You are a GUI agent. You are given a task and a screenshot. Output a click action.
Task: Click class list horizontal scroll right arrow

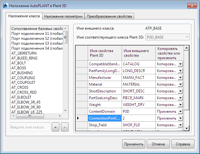pos(60,116)
